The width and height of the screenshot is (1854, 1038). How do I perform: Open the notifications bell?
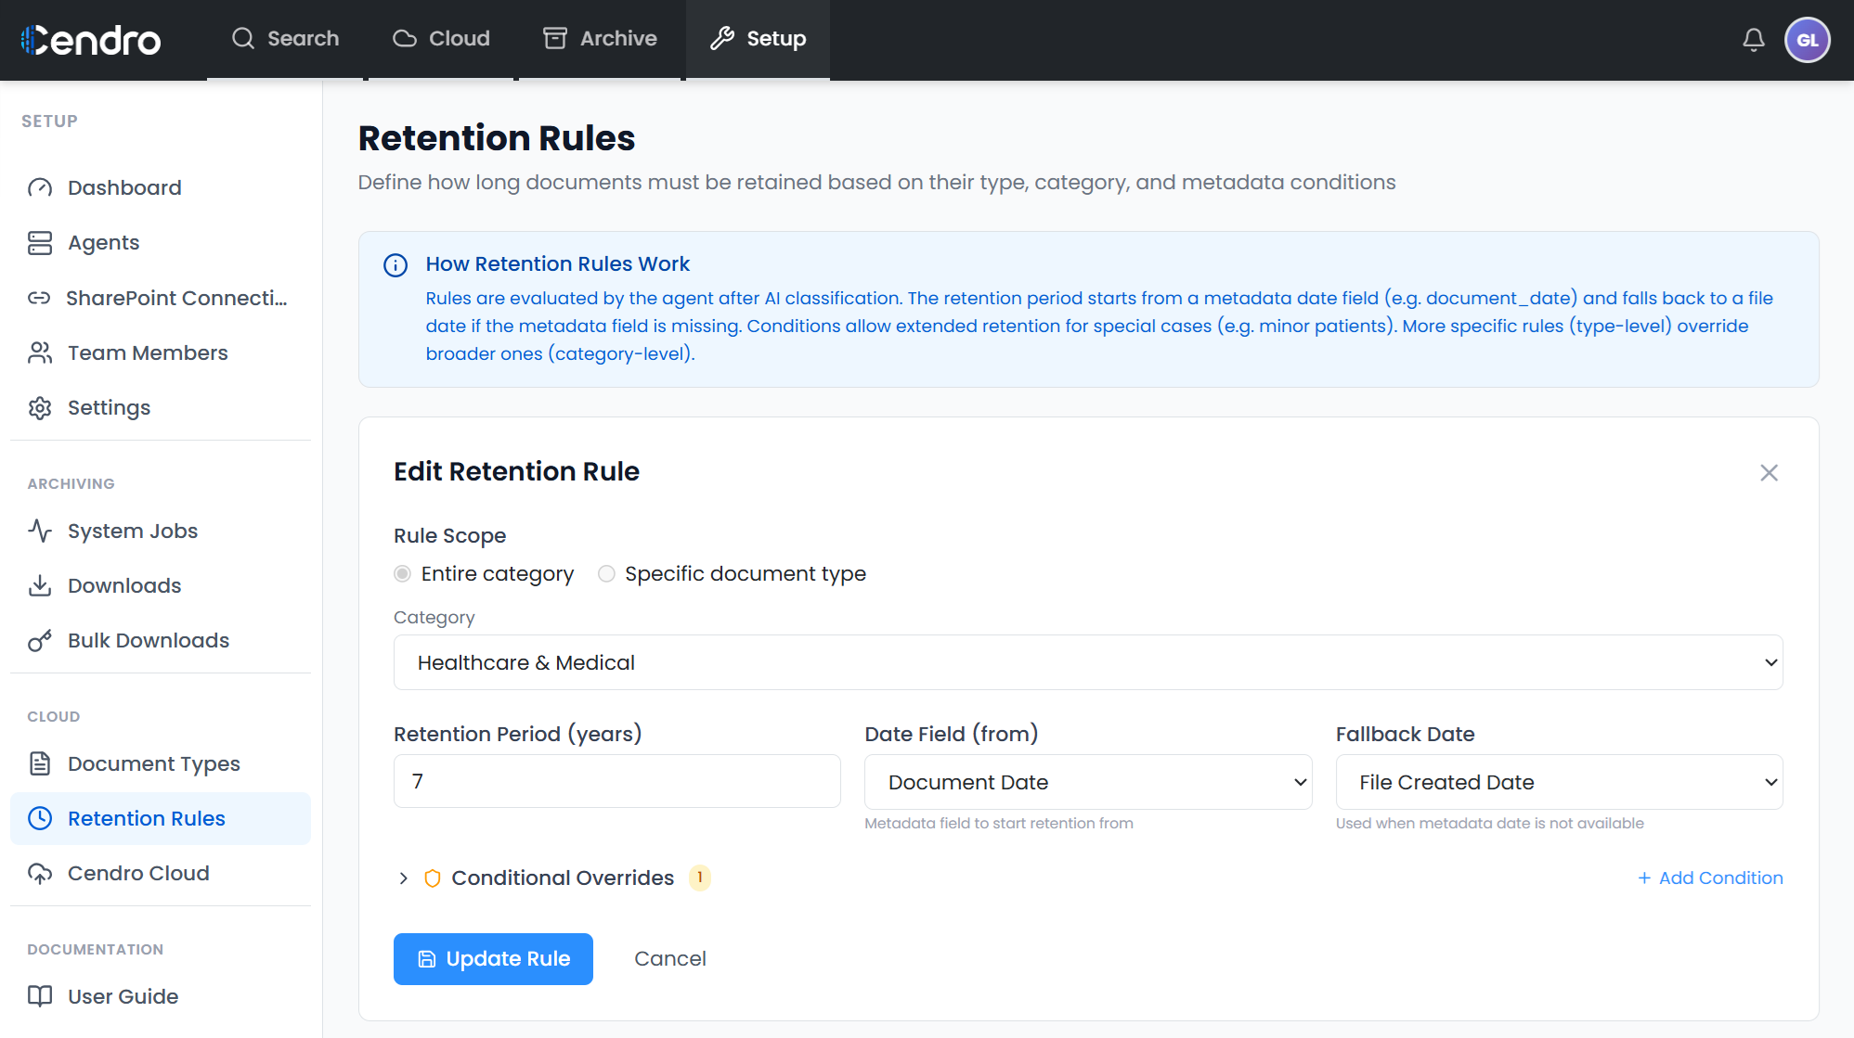(x=1754, y=40)
